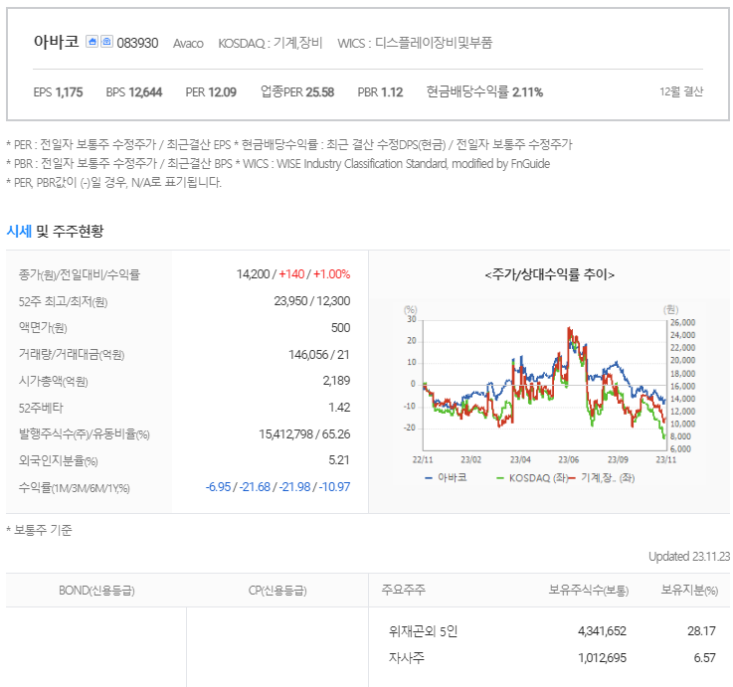
Task: Select the PER value 12.09
Action: [x=222, y=92]
